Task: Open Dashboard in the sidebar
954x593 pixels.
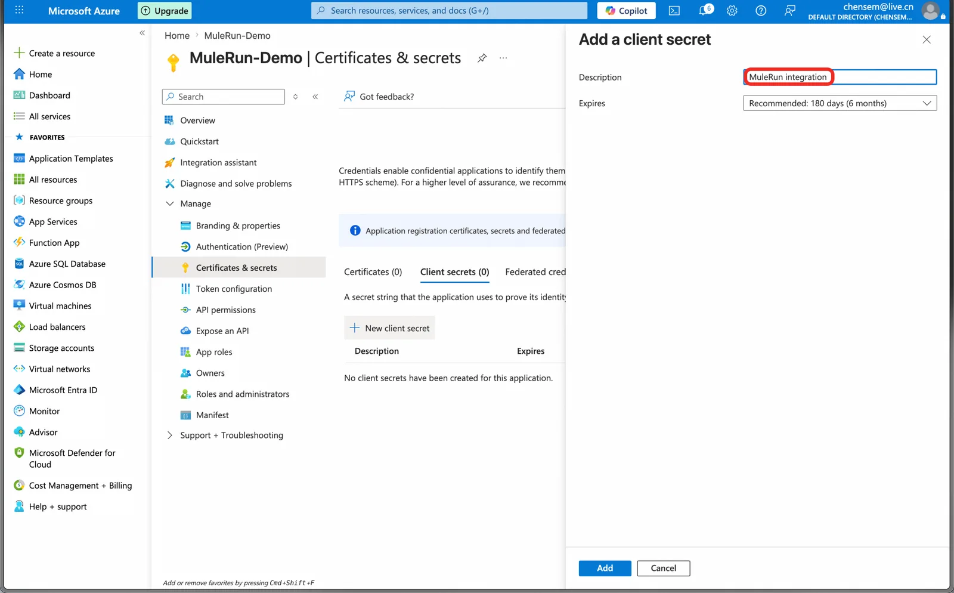Action: [49, 95]
